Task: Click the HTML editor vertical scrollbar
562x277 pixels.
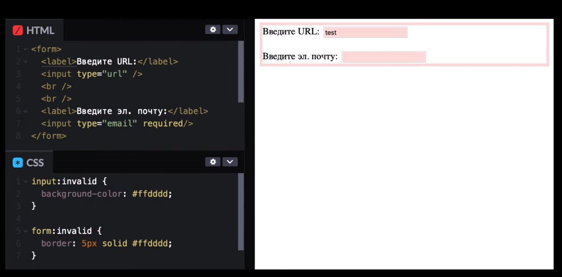Action: [241, 72]
